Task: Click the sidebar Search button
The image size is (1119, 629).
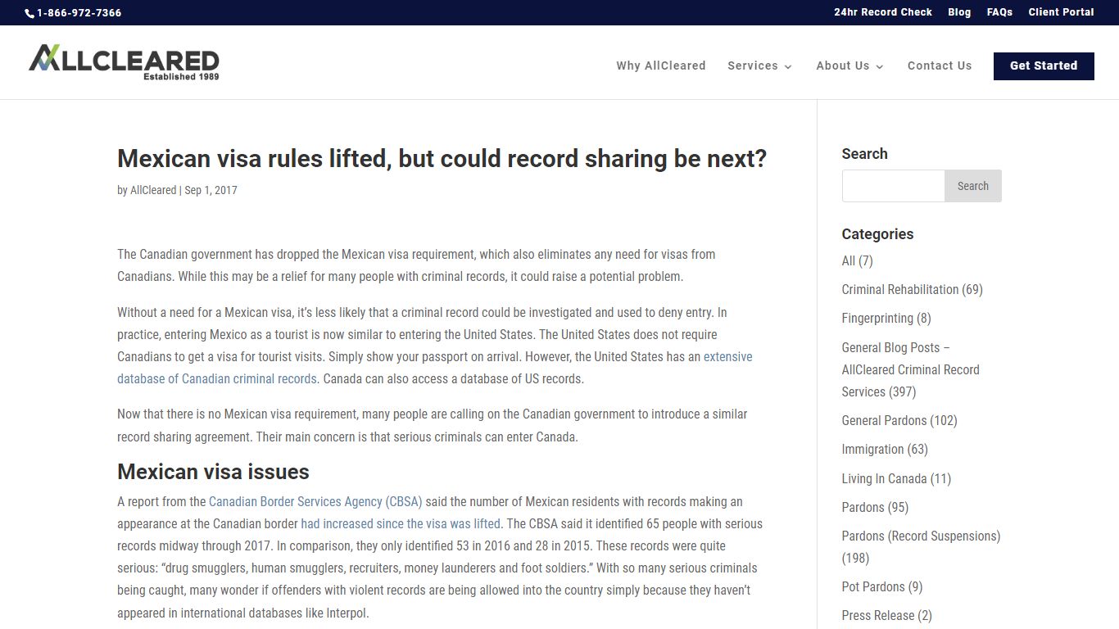Action: (973, 186)
